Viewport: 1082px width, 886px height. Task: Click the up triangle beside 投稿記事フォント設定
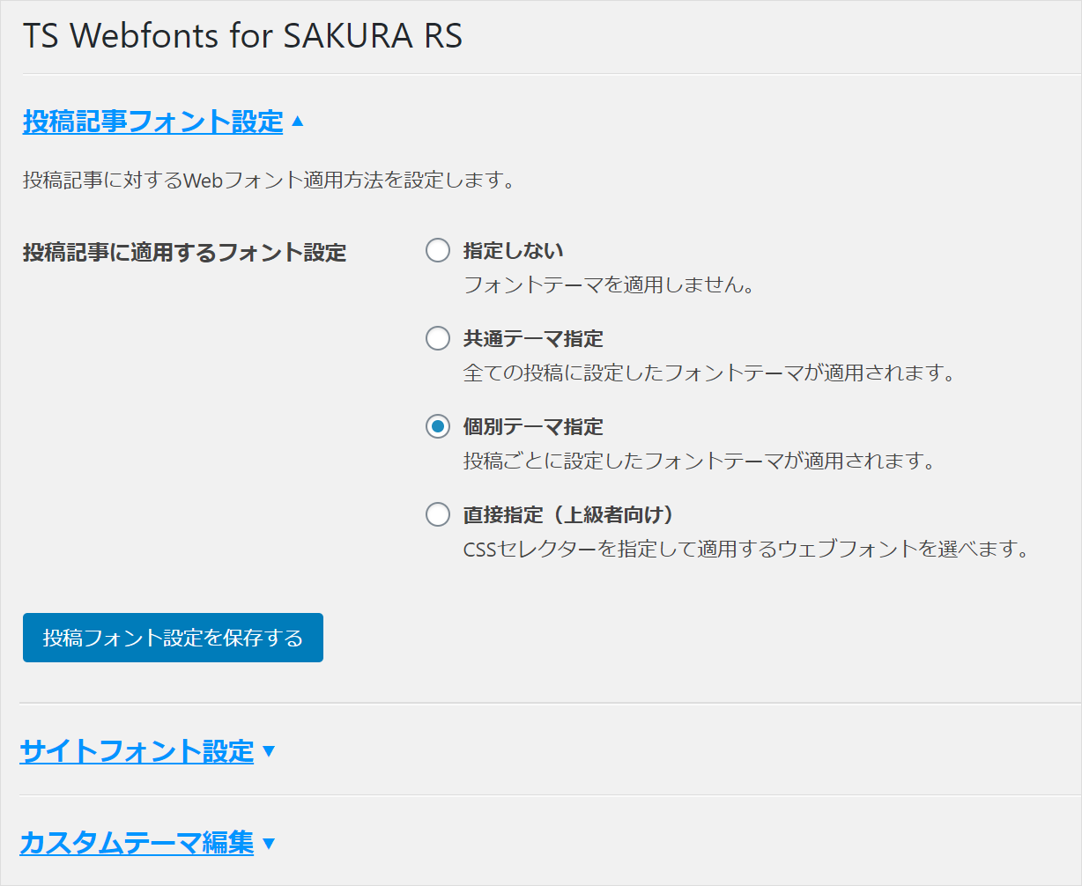click(x=297, y=122)
